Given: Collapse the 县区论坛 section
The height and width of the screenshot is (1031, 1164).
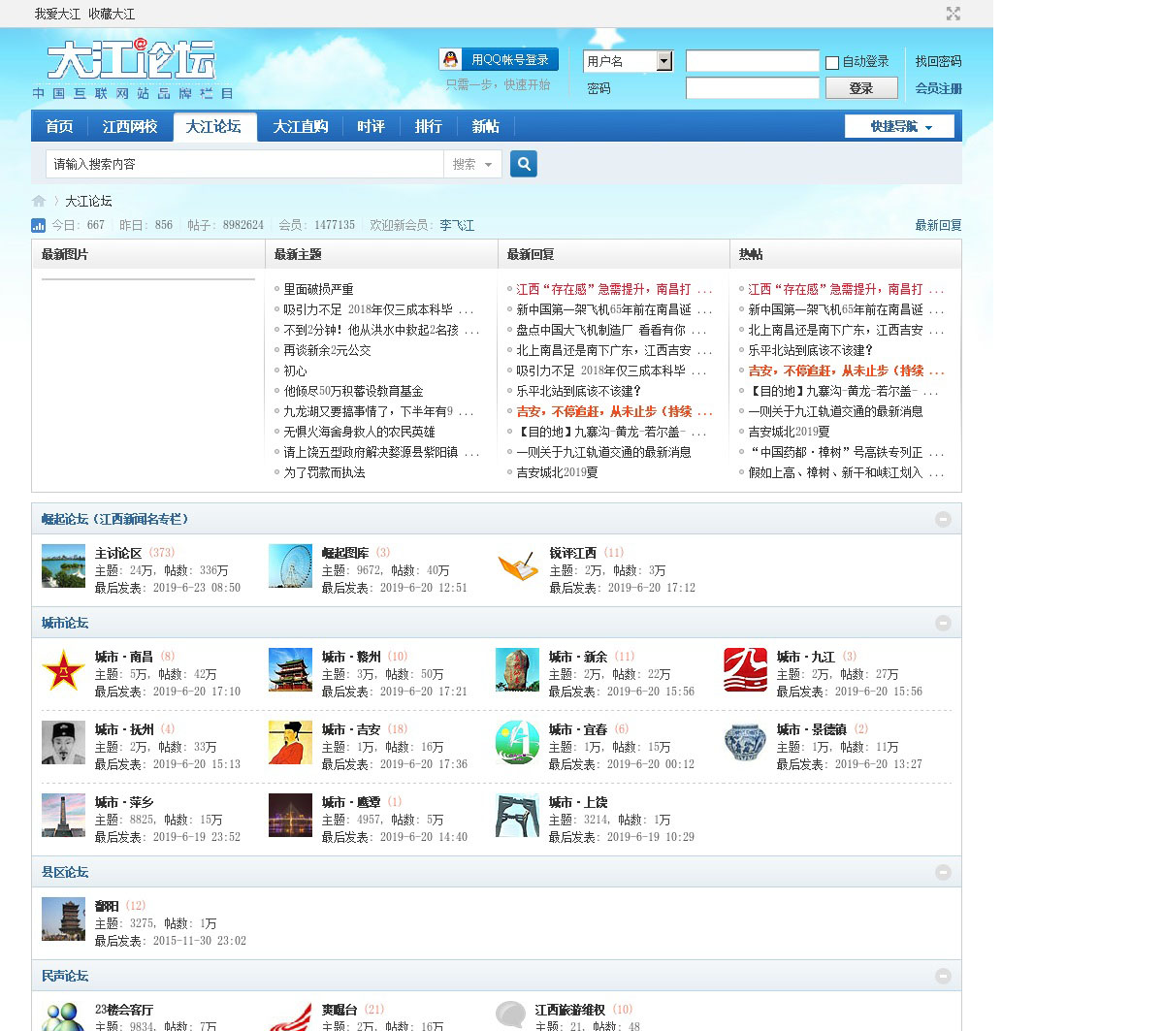Looking at the screenshot, I should pyautogui.click(x=943, y=872).
